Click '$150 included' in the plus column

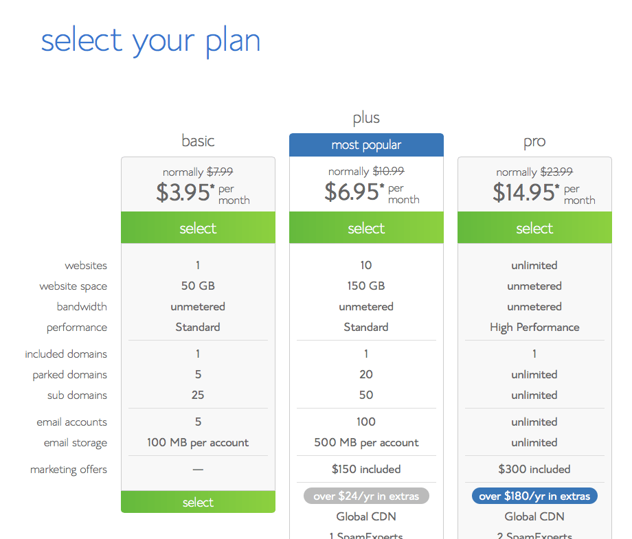(x=366, y=469)
